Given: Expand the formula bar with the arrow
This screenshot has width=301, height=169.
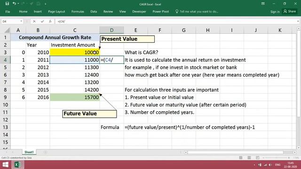Looking at the screenshot, I should 298,21.
